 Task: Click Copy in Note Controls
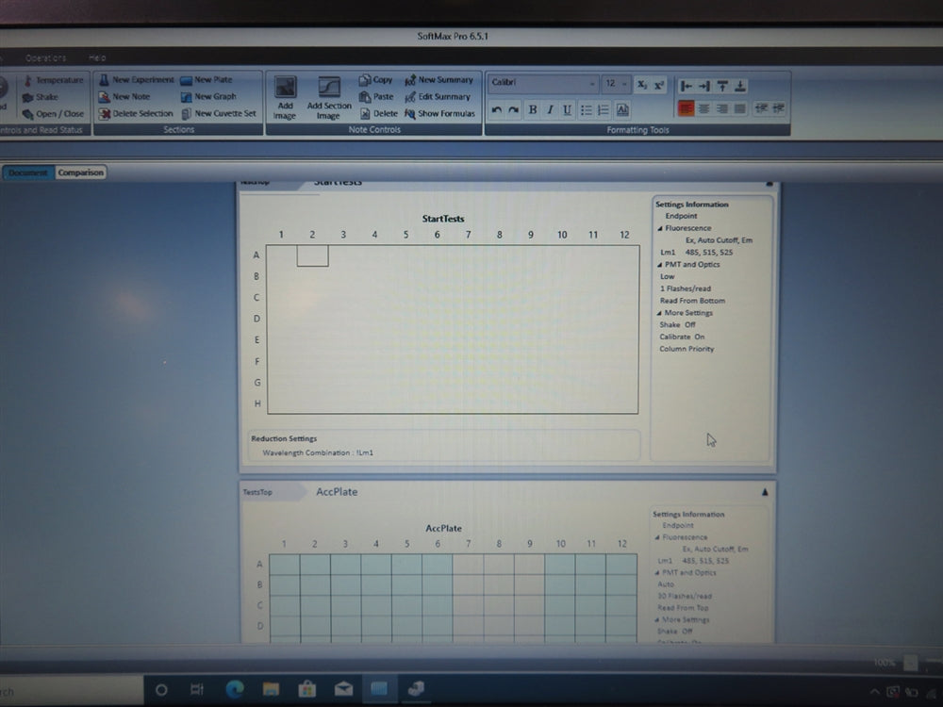pos(376,79)
